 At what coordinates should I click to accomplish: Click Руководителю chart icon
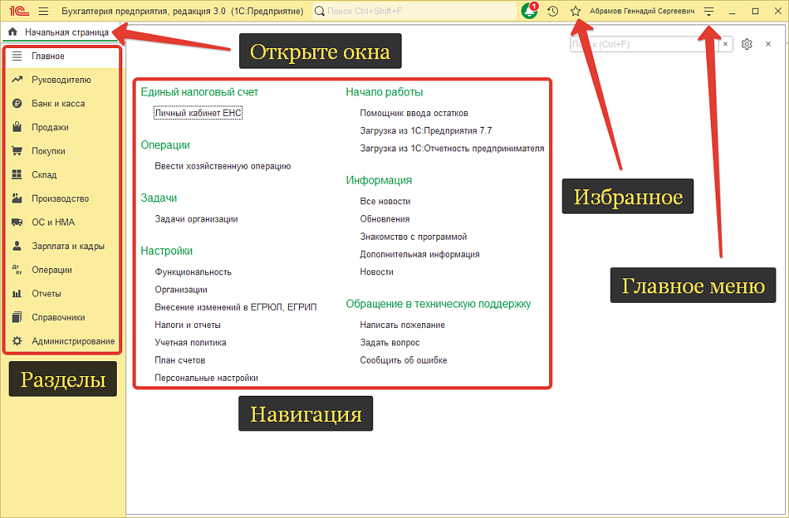tap(17, 80)
